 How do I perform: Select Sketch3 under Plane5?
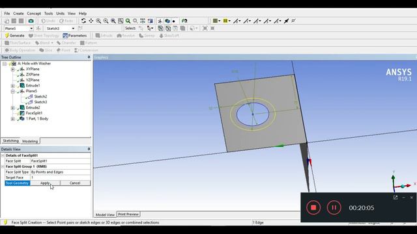[40, 102]
